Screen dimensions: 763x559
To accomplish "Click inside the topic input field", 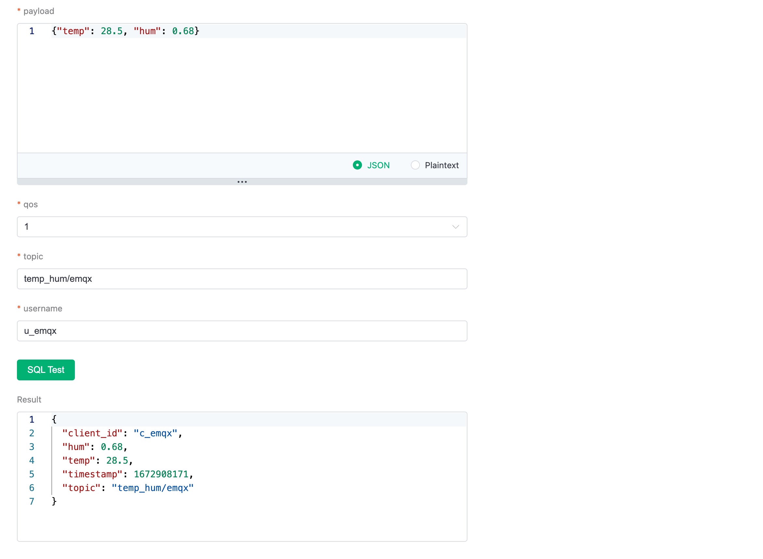I will tap(242, 279).
